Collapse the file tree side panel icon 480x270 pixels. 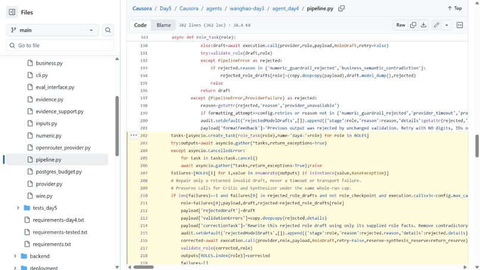click(12, 12)
